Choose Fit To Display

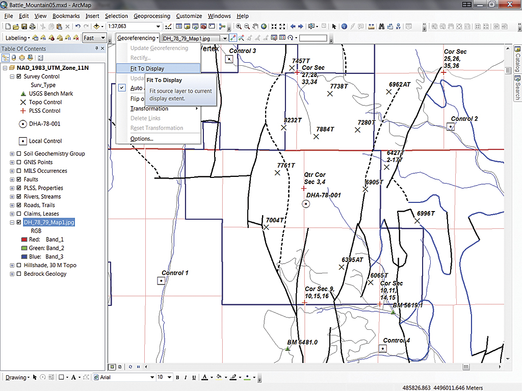tap(159, 68)
